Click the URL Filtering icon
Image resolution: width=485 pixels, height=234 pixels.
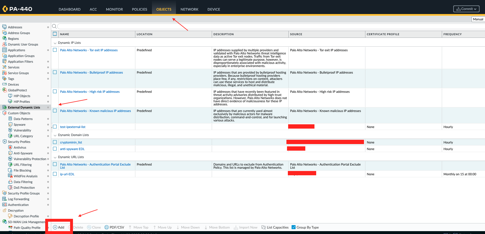tap(10, 165)
